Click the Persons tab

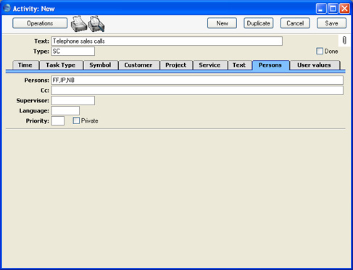pos(270,65)
